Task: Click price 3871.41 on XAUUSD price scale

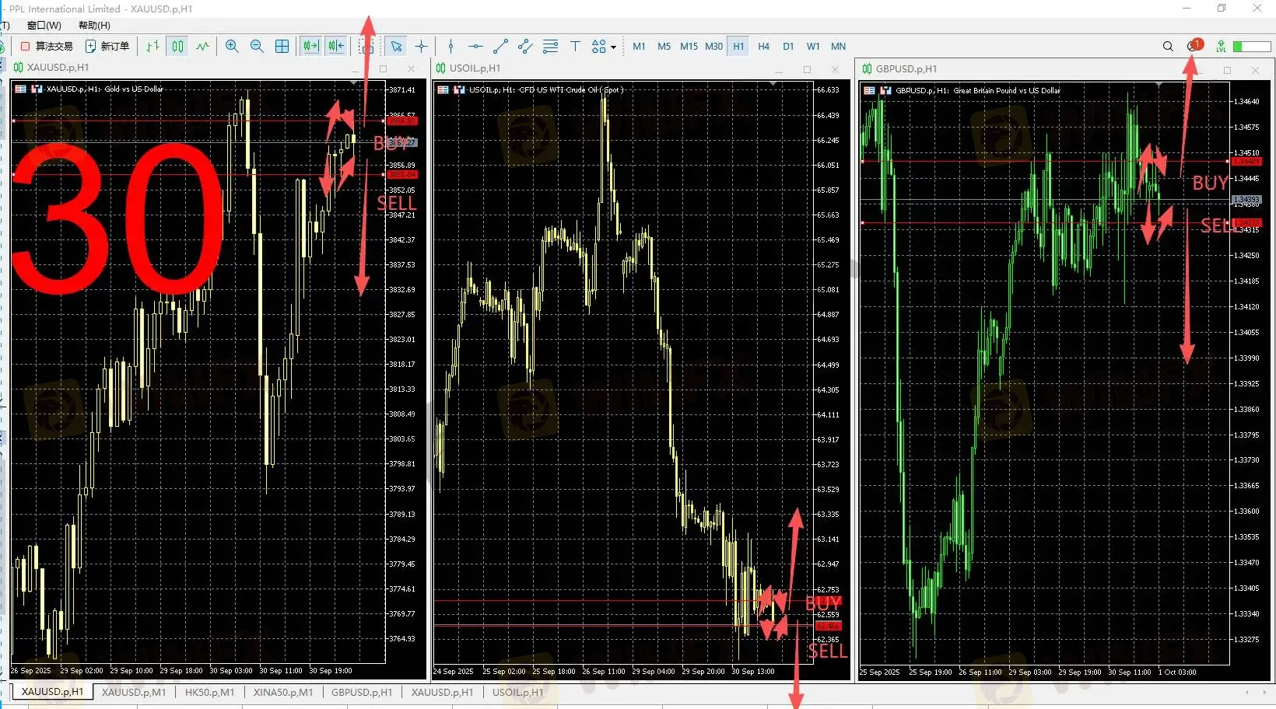Action: [x=402, y=90]
